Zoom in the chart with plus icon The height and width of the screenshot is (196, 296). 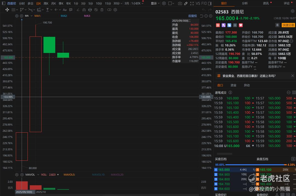pyautogui.click(x=211, y=16)
